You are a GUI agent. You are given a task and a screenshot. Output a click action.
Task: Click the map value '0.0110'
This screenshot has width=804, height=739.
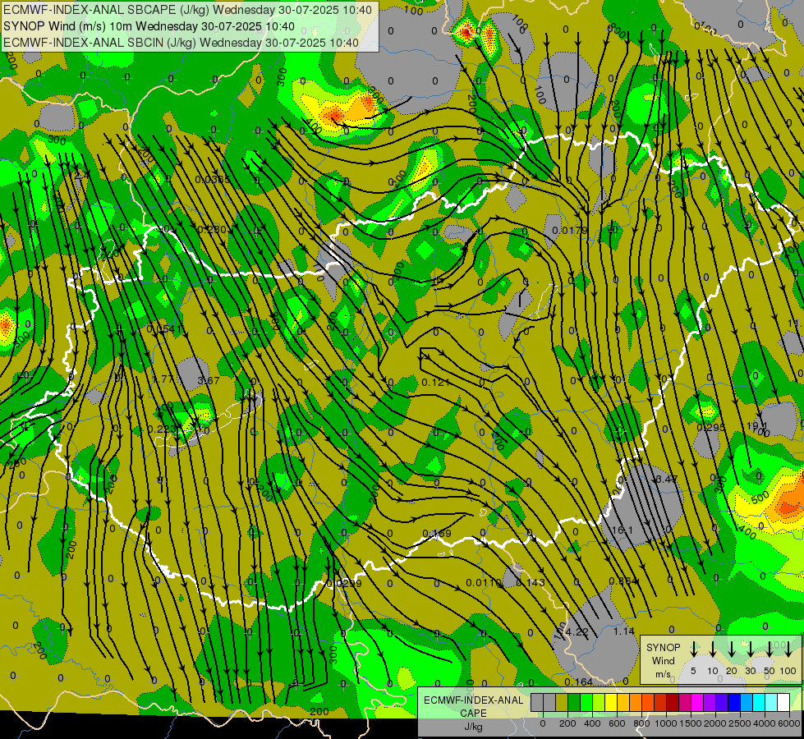484,583
